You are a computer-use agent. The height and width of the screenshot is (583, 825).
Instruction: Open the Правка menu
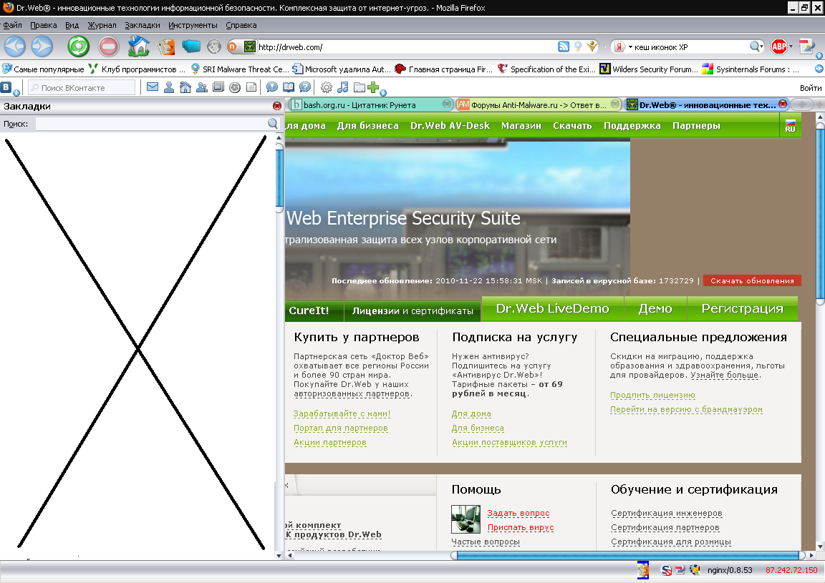pyautogui.click(x=43, y=25)
